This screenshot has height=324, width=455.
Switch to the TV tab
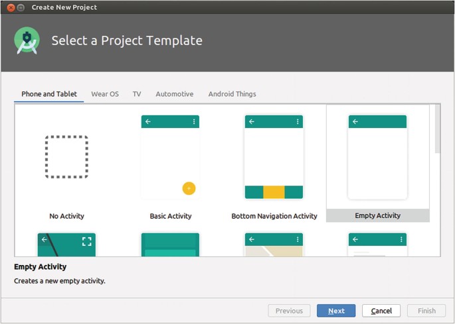point(137,94)
